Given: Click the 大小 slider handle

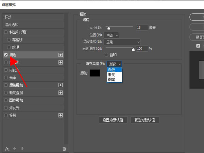Looking at the screenshot, I should (109, 28).
